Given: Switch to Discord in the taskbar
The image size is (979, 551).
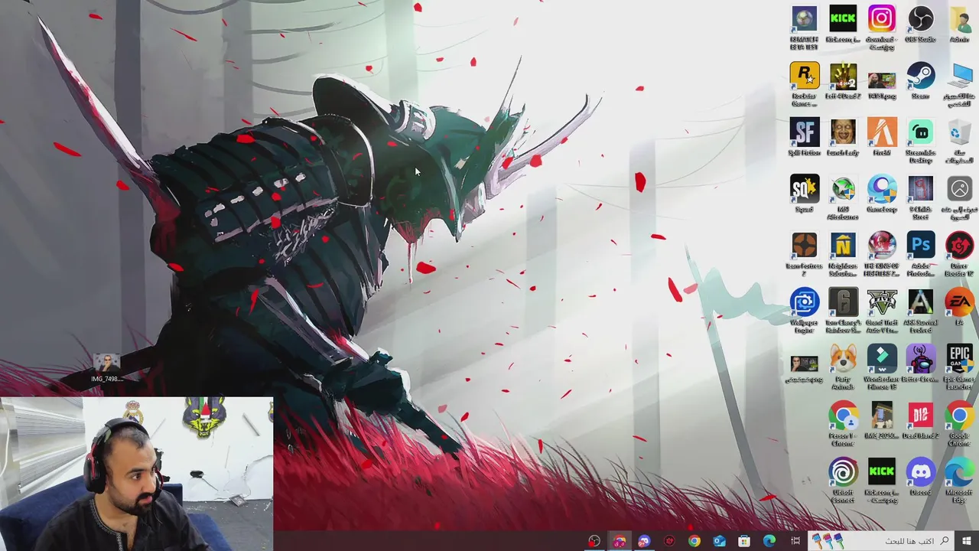Looking at the screenshot, I should pyautogui.click(x=644, y=541).
